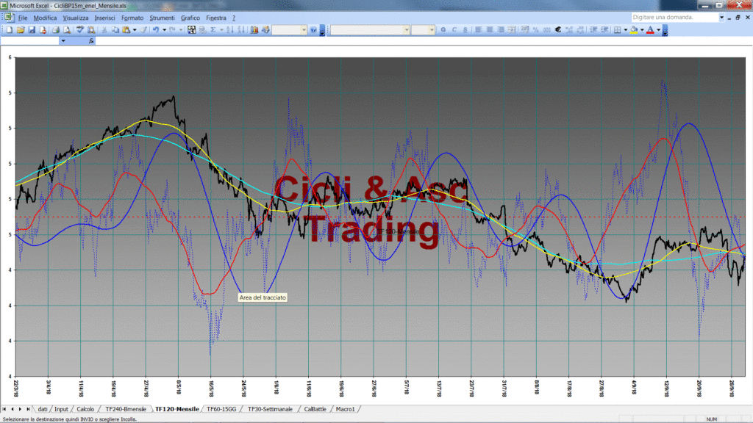
Task: Save the workbook with floppy disk icon
Action: click(32, 29)
